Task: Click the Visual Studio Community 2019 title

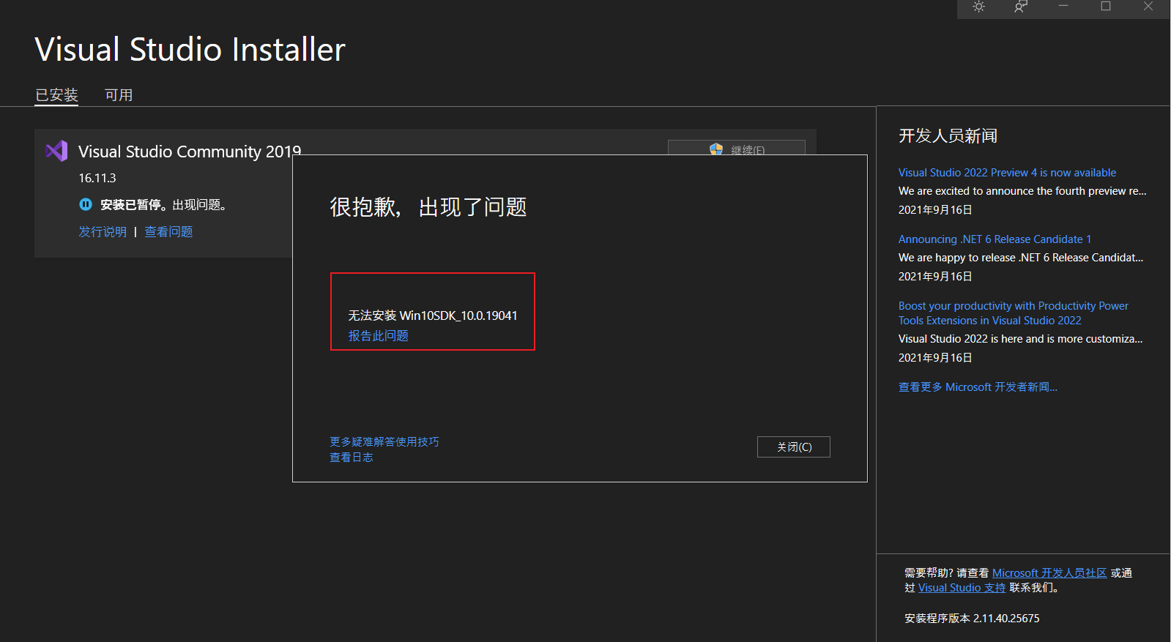Action: (x=190, y=151)
